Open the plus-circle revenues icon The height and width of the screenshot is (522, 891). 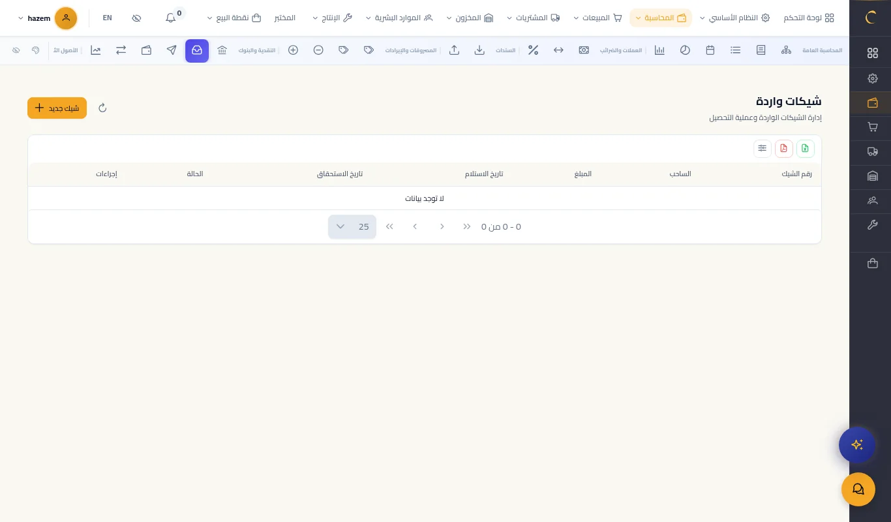[x=294, y=50]
